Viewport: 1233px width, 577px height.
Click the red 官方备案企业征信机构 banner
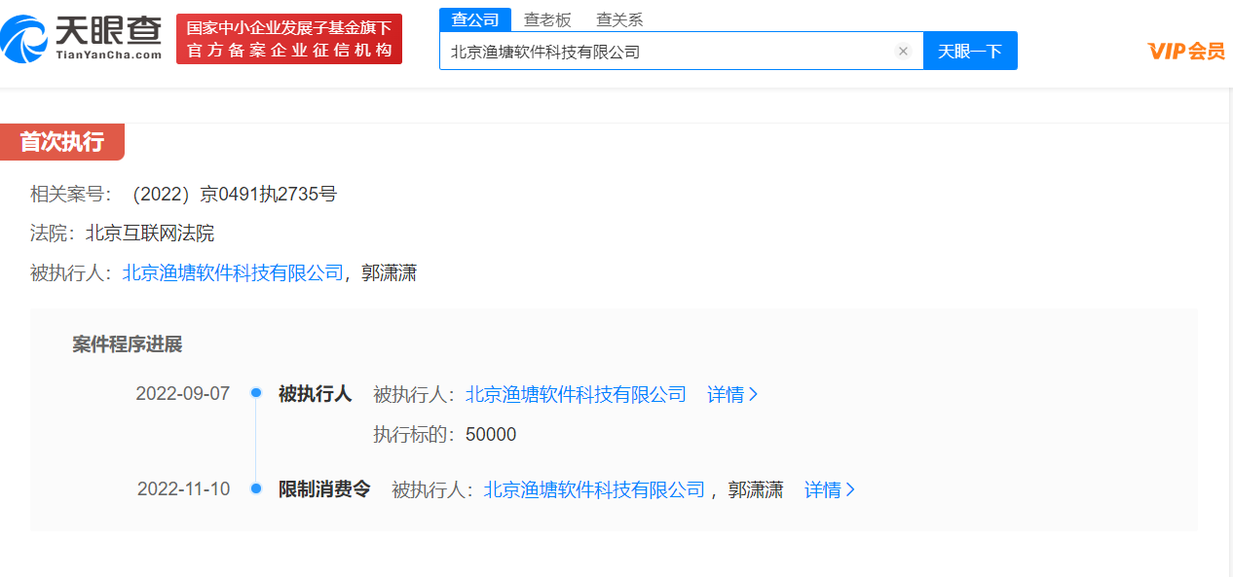click(289, 39)
